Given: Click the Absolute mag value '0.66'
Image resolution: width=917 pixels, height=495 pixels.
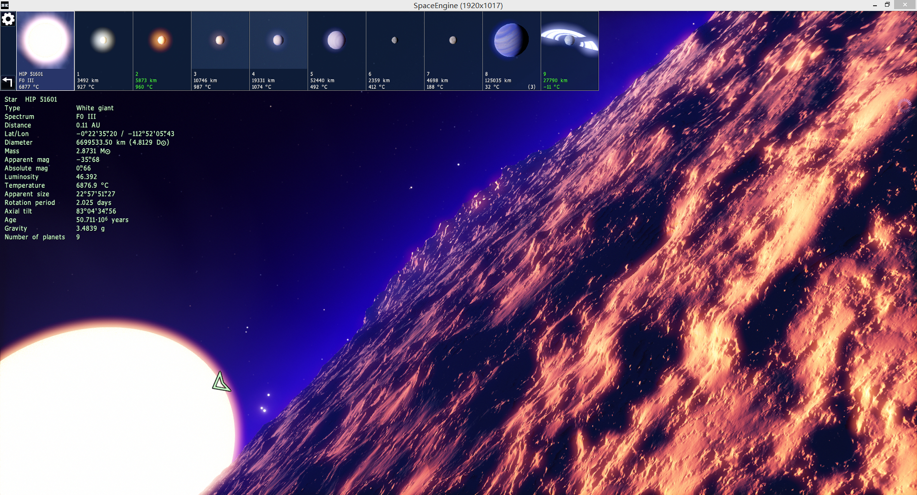Looking at the screenshot, I should (x=84, y=168).
